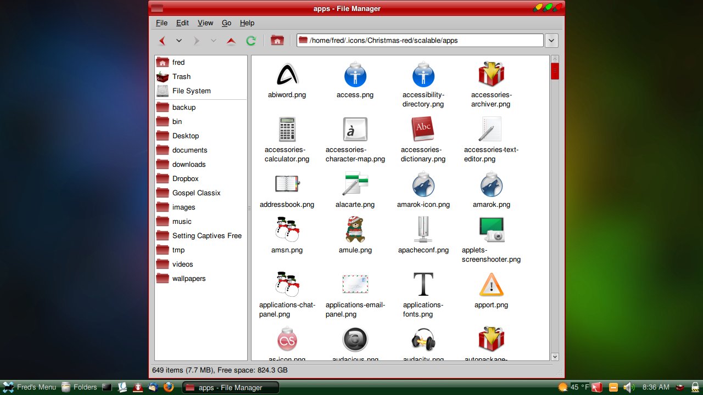The height and width of the screenshot is (395, 703).
Task: Select the alacarte.png icon
Action: click(x=355, y=184)
